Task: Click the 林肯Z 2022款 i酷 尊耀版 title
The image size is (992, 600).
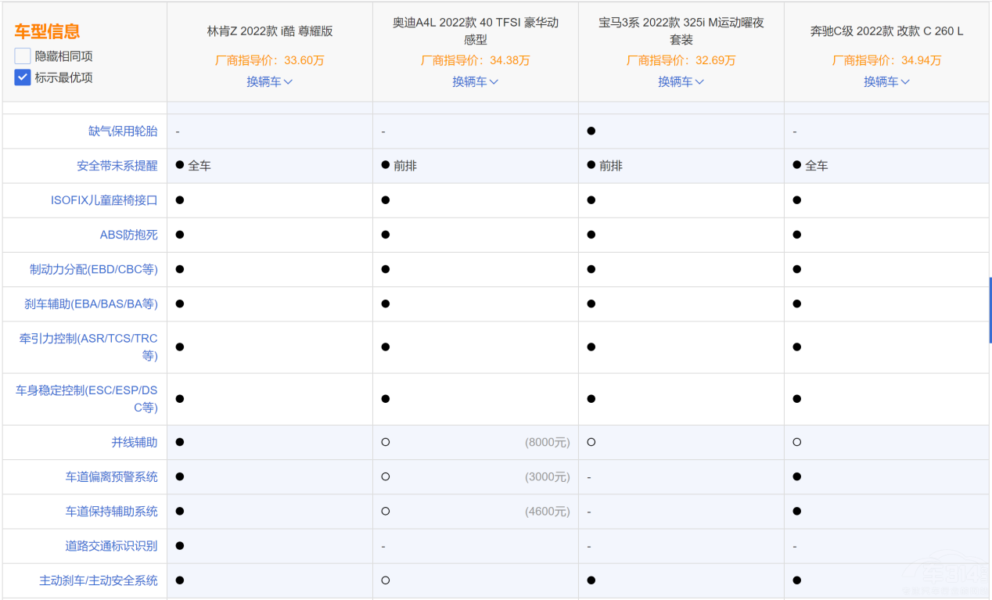Action: point(270,31)
